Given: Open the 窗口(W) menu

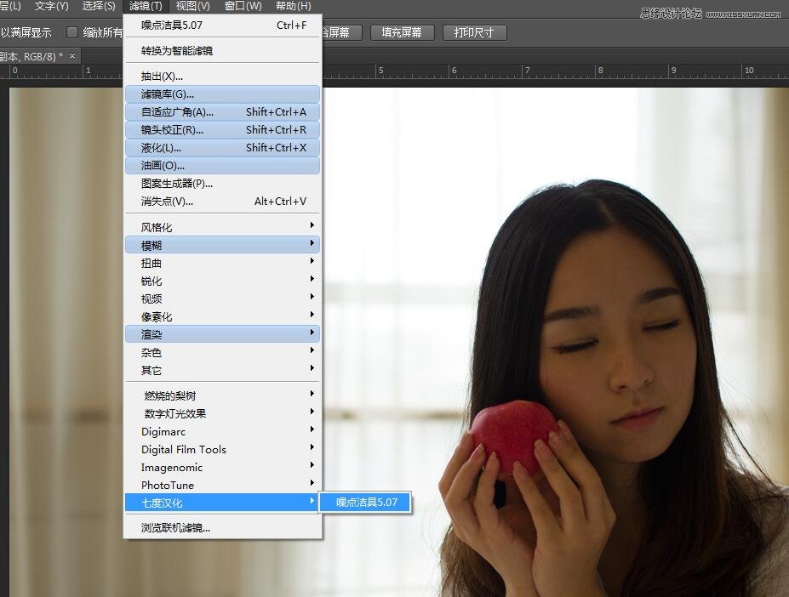Looking at the screenshot, I should coord(243,6).
